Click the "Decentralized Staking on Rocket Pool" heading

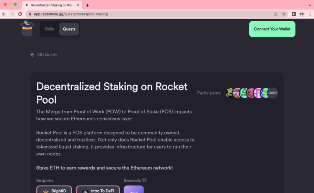click(112, 93)
